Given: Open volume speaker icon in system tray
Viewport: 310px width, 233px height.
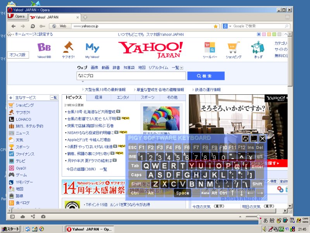Looking at the screenshot, I should [x=265, y=229].
